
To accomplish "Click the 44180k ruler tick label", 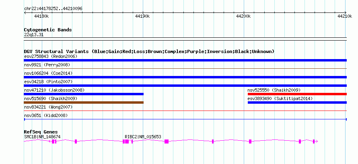I will (x=41, y=16).
